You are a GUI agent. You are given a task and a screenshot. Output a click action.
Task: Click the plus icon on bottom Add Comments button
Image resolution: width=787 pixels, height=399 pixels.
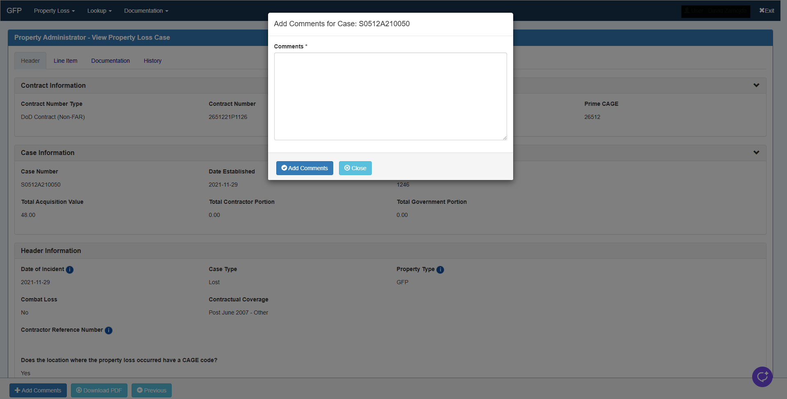tap(18, 390)
